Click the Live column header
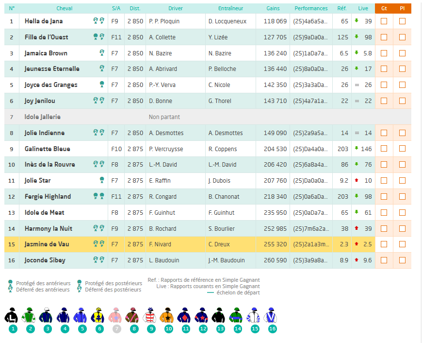 pyautogui.click(x=363, y=8)
